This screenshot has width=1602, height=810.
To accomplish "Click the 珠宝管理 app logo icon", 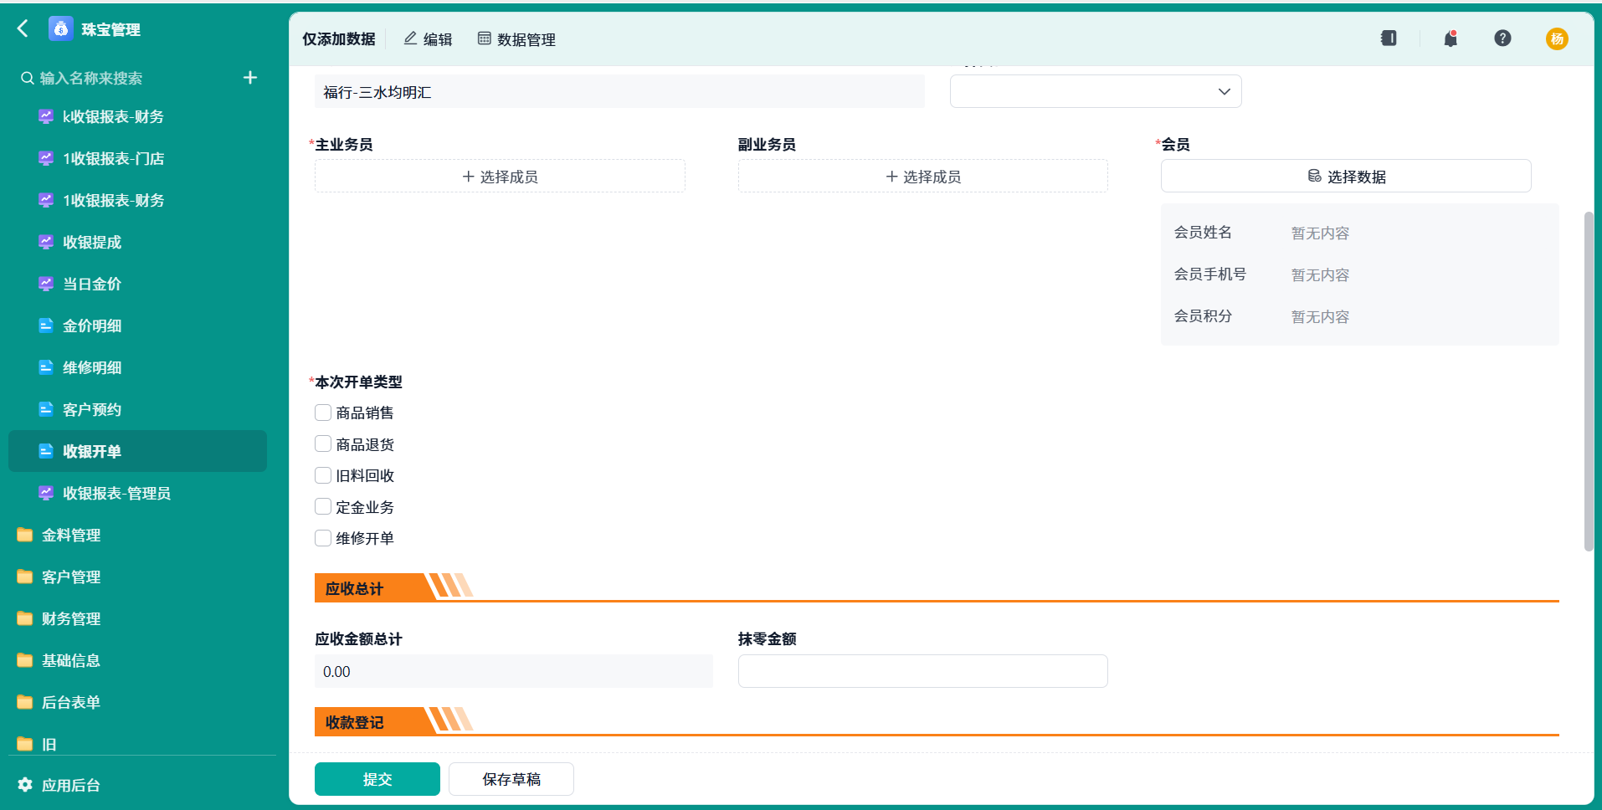I will tap(60, 29).
